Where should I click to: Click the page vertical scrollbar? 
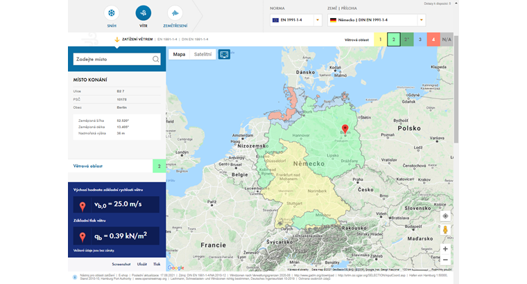pos(456,89)
